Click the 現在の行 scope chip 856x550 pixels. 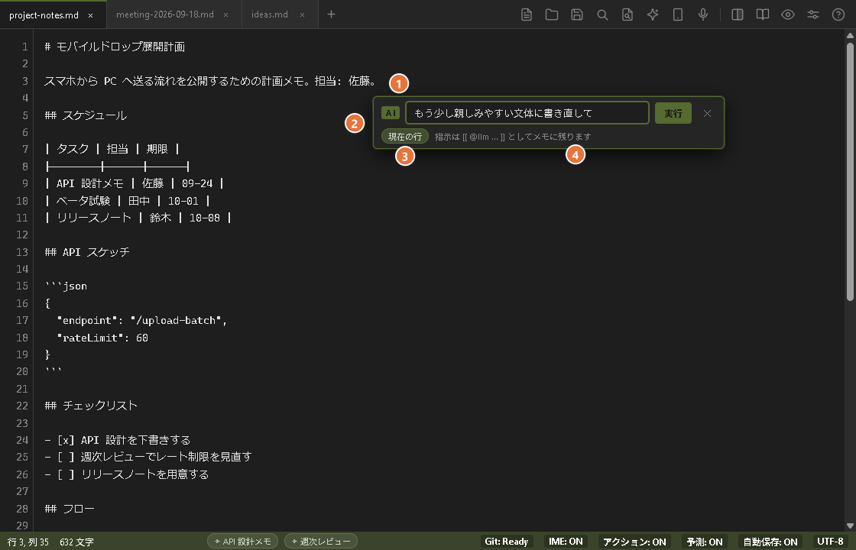[x=404, y=137]
